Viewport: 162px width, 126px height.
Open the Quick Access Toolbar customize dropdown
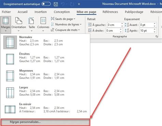point(79,4)
